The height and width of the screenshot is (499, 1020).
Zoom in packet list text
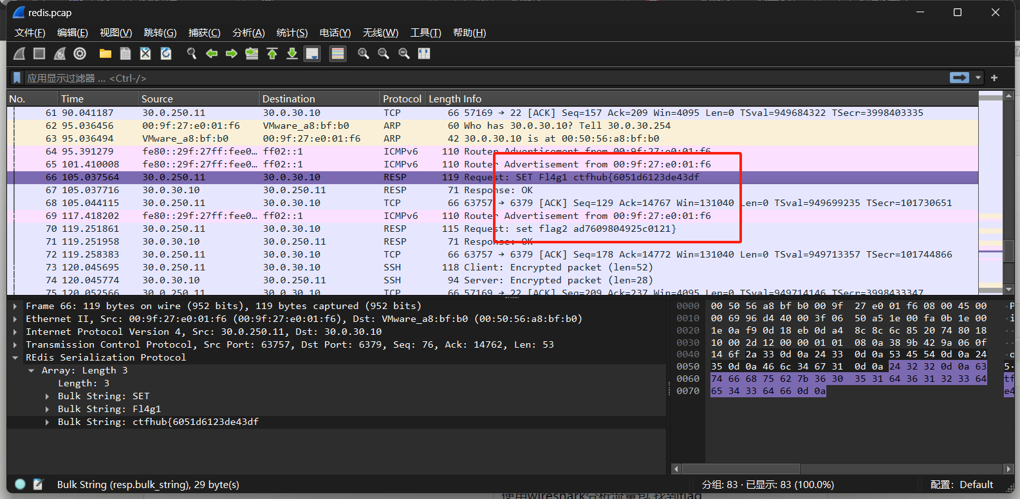pyautogui.click(x=364, y=53)
